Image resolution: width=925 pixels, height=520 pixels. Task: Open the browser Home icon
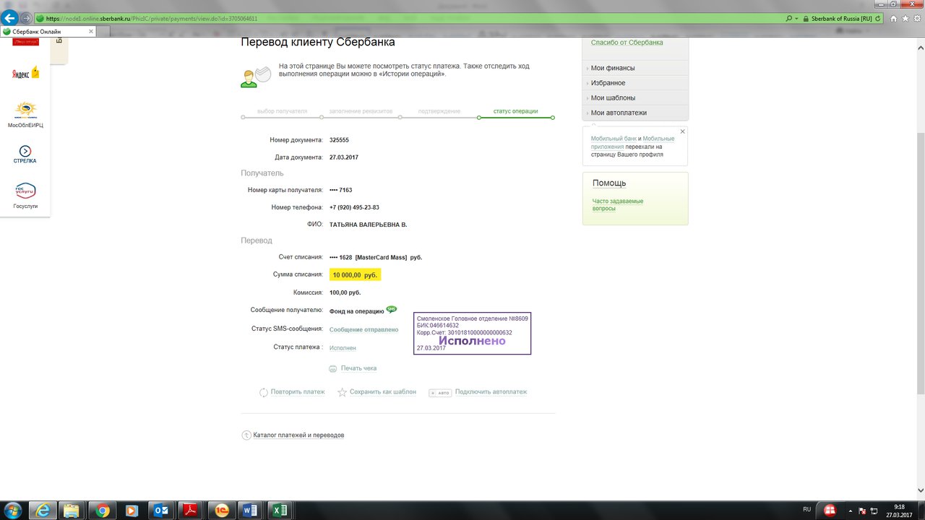pos(894,18)
